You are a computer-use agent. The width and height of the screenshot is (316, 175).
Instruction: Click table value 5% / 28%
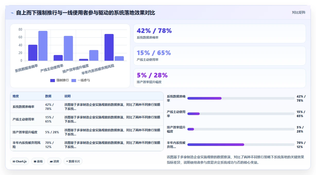(52, 132)
